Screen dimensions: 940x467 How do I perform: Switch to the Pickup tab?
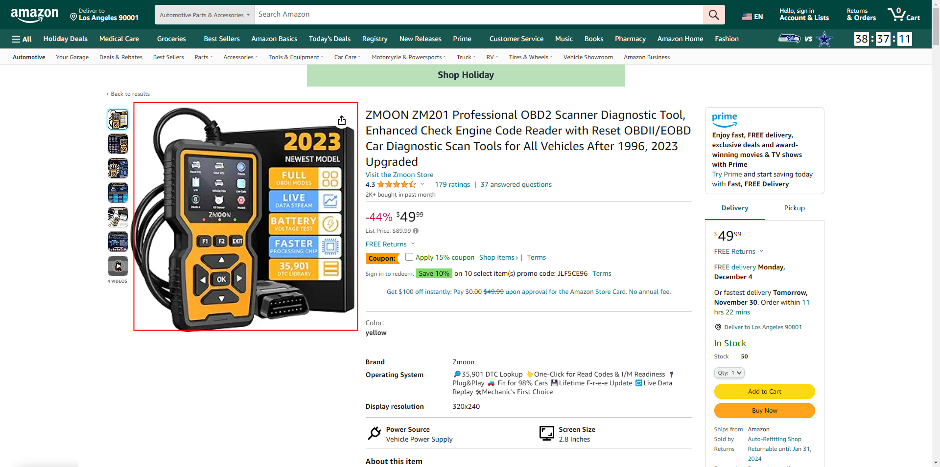[x=794, y=208]
